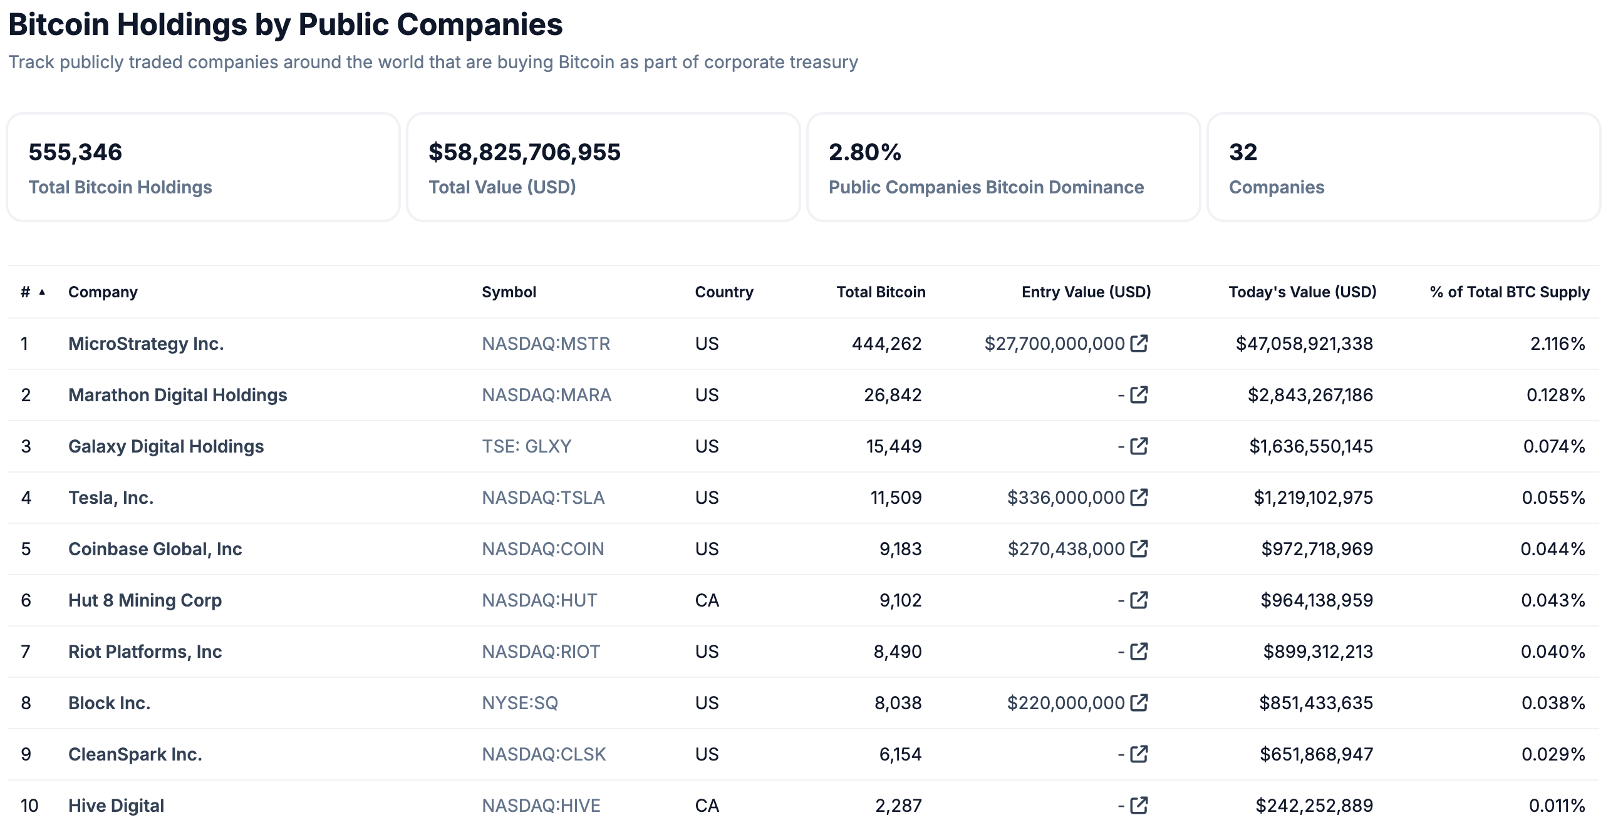This screenshot has height=825, width=1623.
Task: Click the Total Bitcoin Holdings stat card
Action: 203,168
